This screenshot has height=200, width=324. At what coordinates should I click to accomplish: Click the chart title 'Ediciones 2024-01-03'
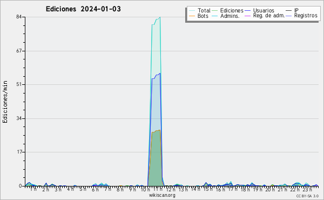[83, 9]
